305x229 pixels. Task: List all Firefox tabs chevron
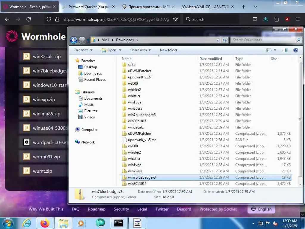click(x=256, y=7)
